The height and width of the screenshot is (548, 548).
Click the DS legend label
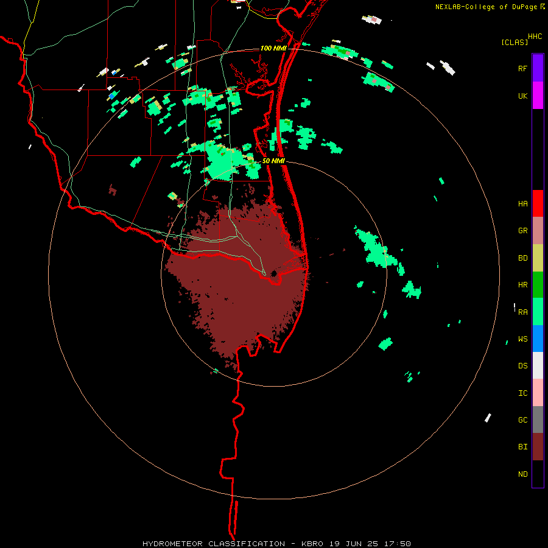click(x=522, y=366)
